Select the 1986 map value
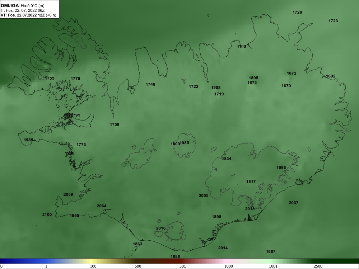 [281, 167]
